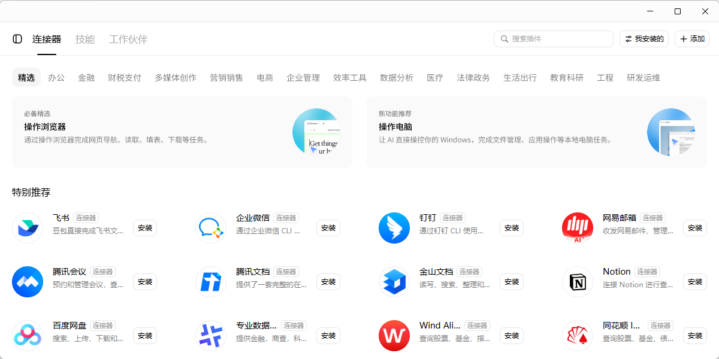This screenshot has height=359, width=719.
Task: Focus the 搜索插件 search field
Action: tap(554, 39)
